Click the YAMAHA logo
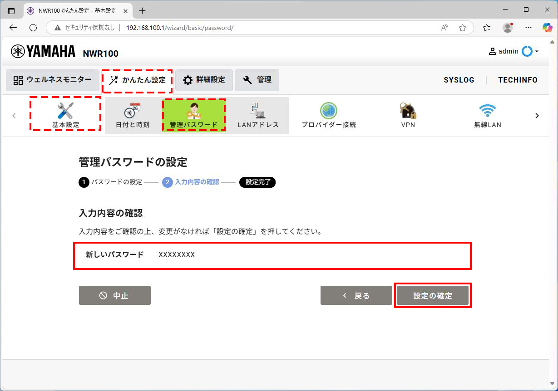This screenshot has height=391, width=558. (43, 52)
